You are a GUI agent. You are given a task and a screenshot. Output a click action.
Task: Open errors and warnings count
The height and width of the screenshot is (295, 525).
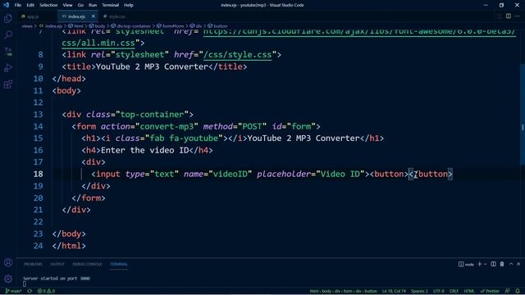click(x=46, y=291)
